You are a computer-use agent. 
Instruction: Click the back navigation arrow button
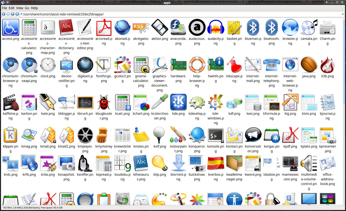point(4,14)
